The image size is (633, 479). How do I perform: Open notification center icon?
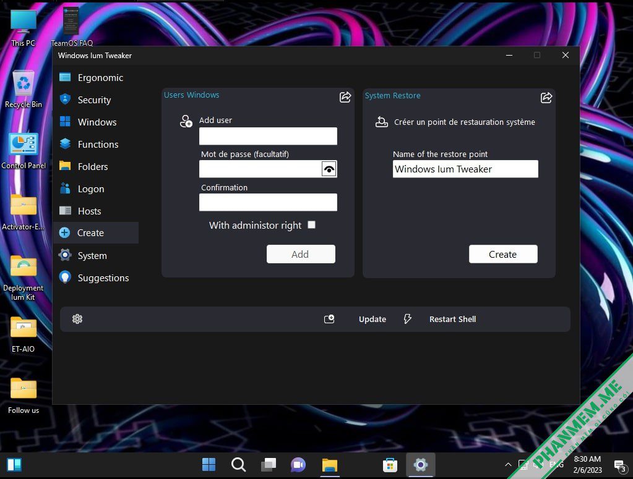click(619, 465)
